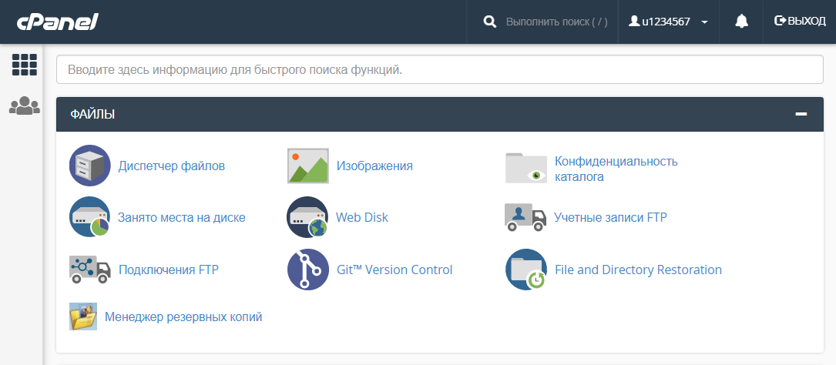Open the Disk Usage pie chart icon

[x=90, y=218]
